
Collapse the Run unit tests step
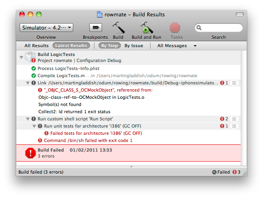34,126
